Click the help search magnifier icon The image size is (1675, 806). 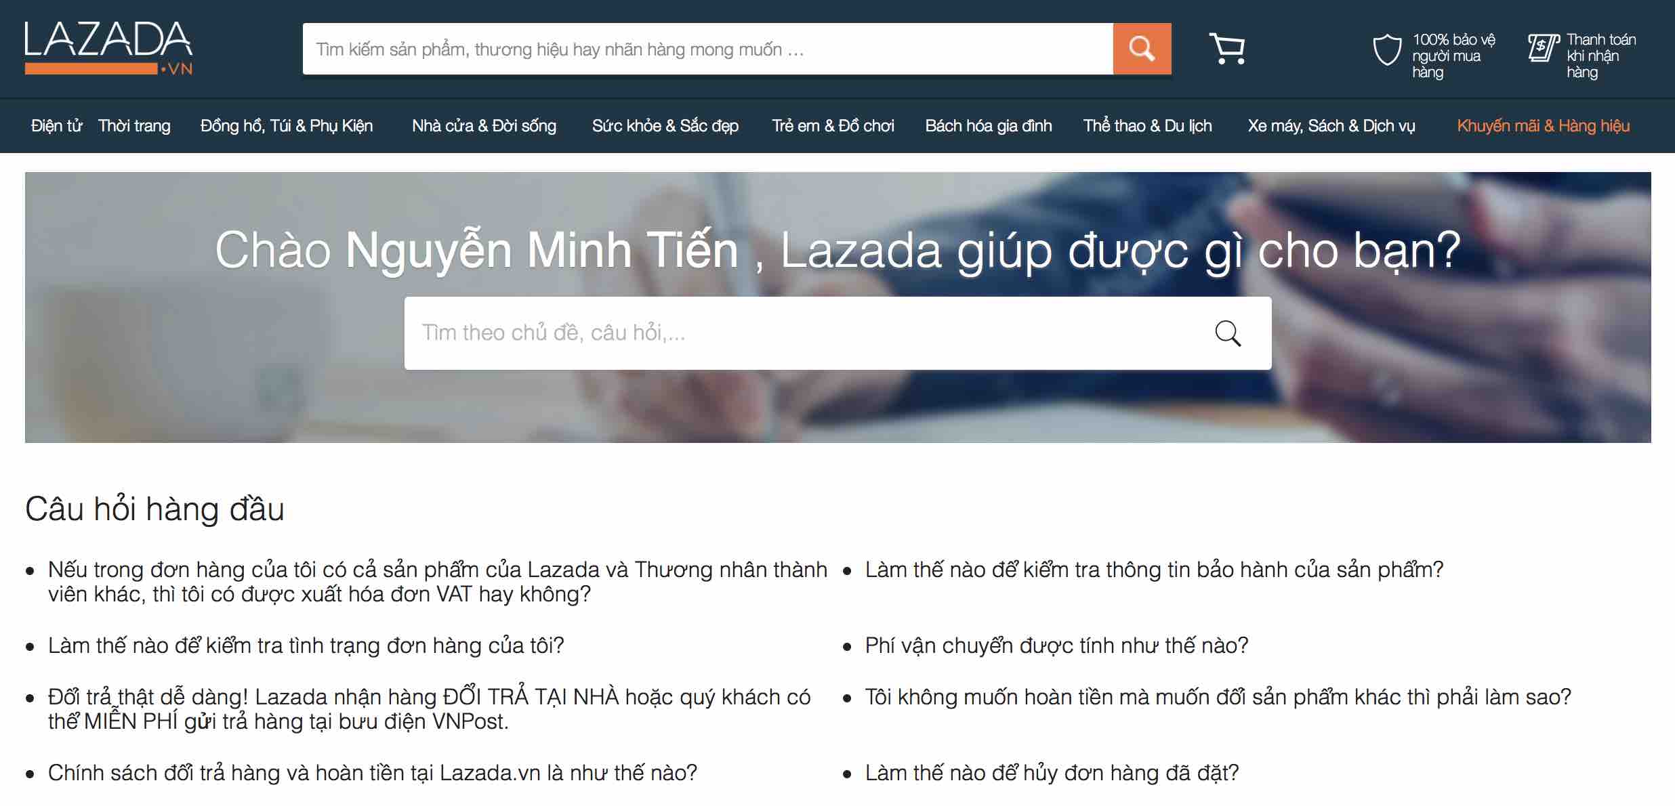pos(1227,333)
